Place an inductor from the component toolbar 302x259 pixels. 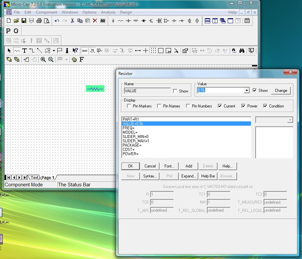[136, 21]
